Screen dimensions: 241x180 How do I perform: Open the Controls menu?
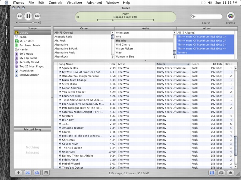click(x=55, y=3)
